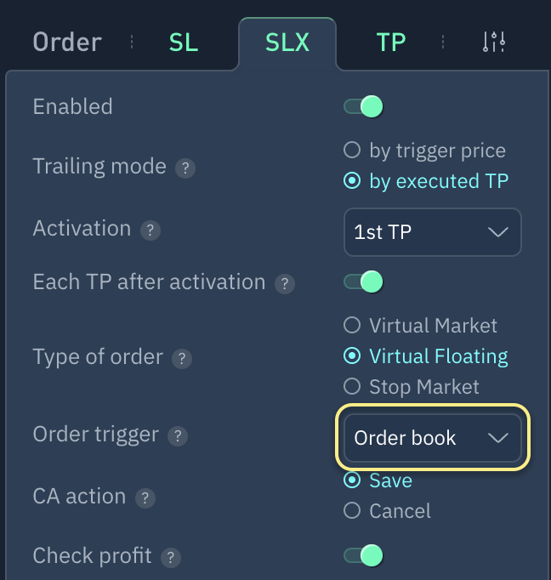Toggle the Check profit switch
This screenshot has width=551, height=580.
(363, 556)
